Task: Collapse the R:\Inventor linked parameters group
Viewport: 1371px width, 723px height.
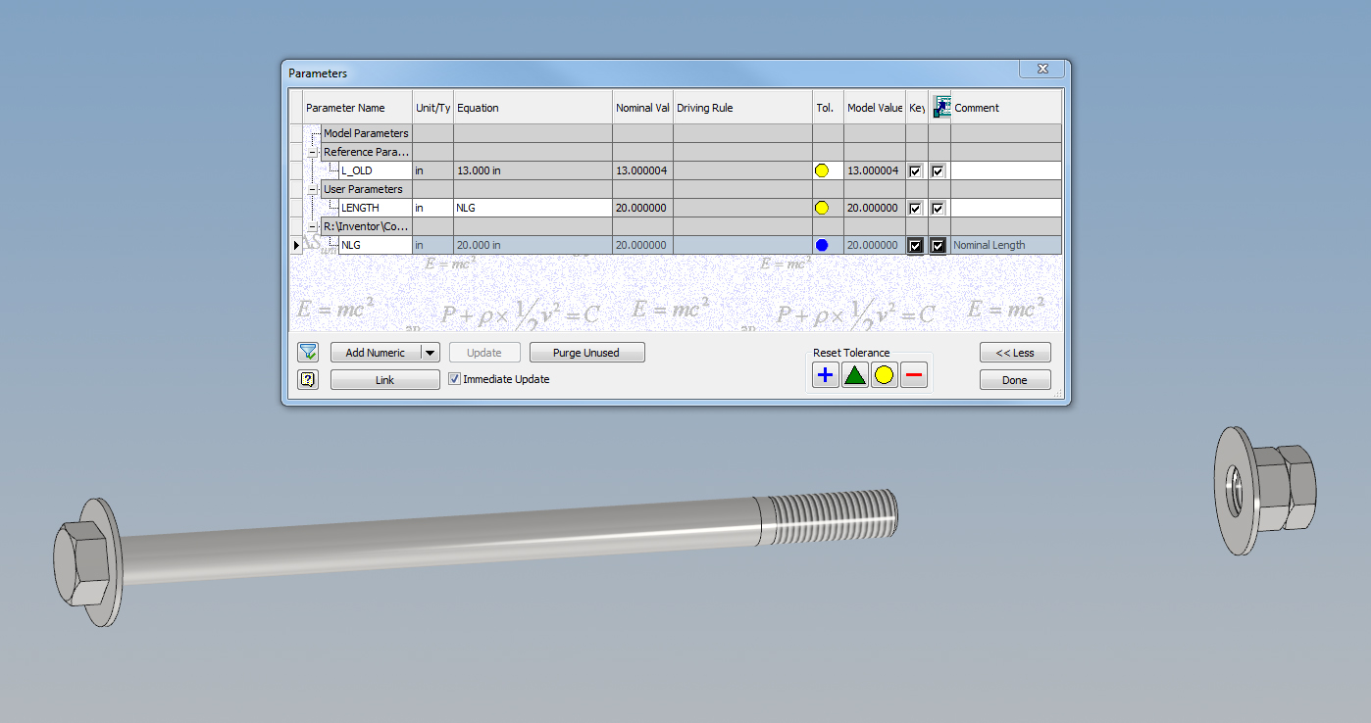Action: point(312,226)
